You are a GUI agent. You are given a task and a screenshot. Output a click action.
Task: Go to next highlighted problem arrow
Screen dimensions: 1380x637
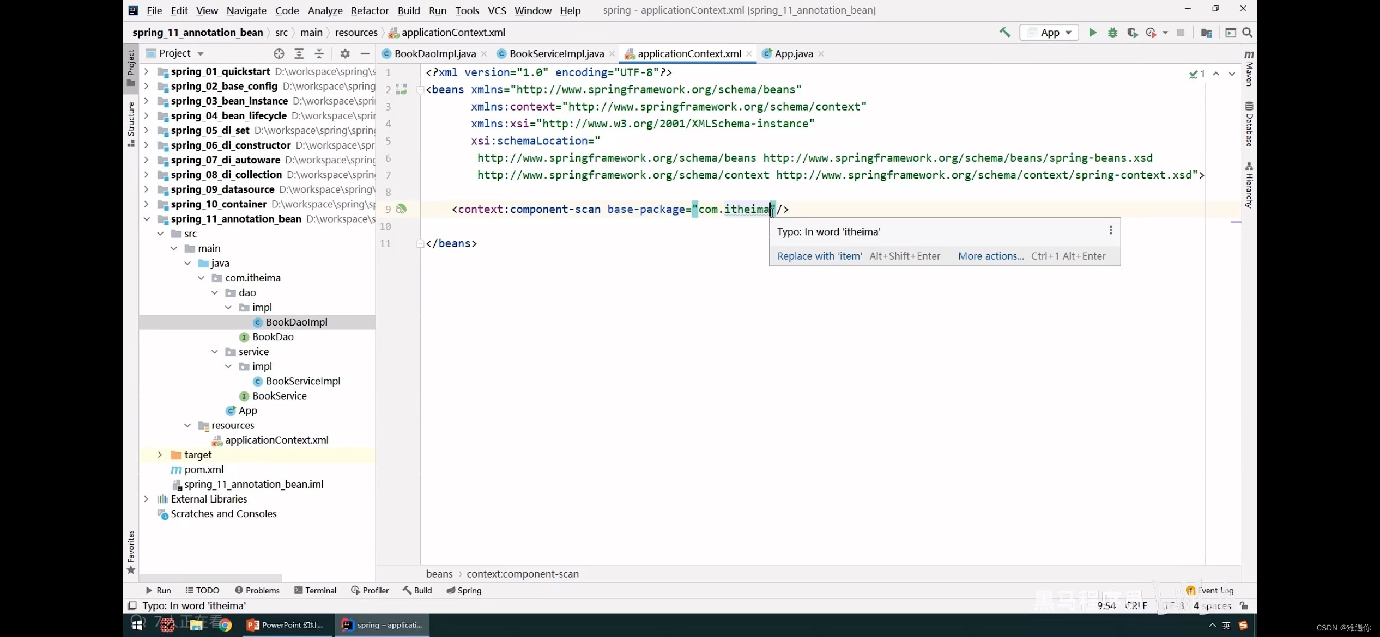click(1232, 73)
